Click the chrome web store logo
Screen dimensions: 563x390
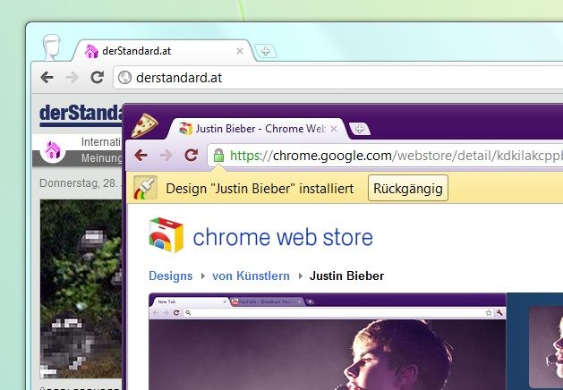point(166,236)
